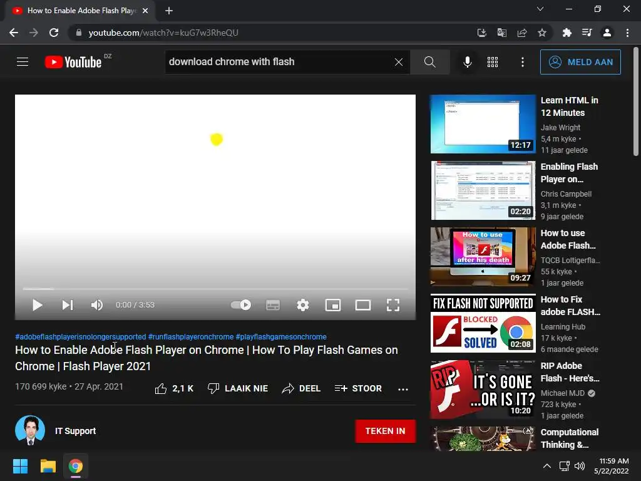Skip to the next video
Viewport: 641px width, 481px height.
[68, 305]
